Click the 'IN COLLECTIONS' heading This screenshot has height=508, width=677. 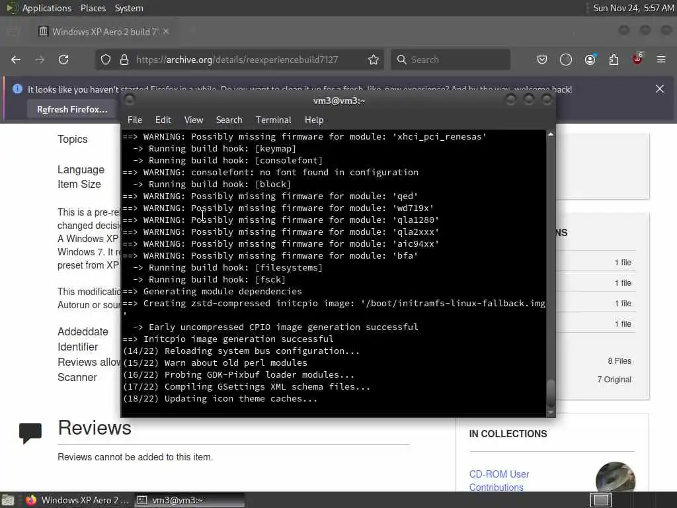coord(508,434)
